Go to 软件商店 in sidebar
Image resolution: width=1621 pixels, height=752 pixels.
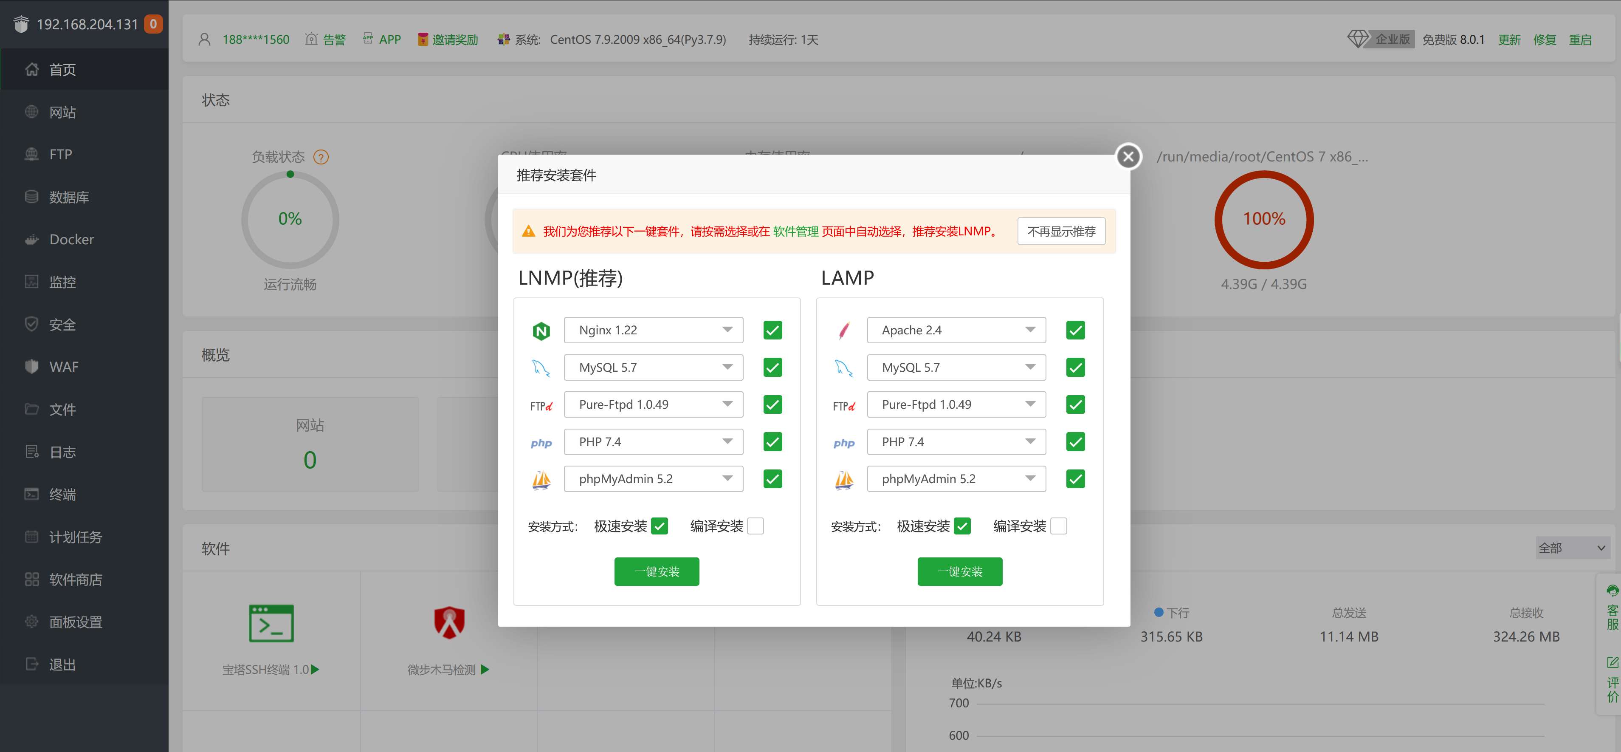tap(76, 580)
